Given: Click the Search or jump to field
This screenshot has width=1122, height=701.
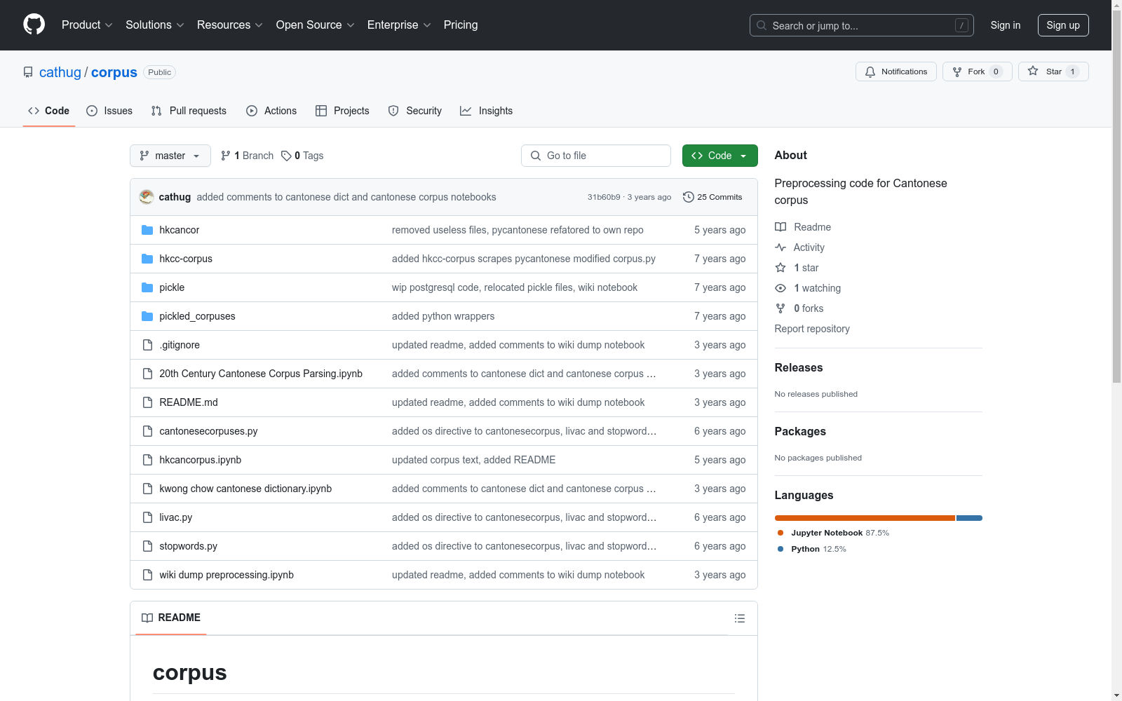Looking at the screenshot, I should [x=862, y=25].
